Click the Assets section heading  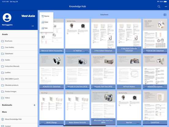5,34
